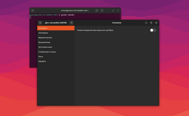The height and width of the screenshot is (116, 189).
Task: Toggle 'Режим ожидания при закрытии ноутбука' switch
Action: [153, 30]
